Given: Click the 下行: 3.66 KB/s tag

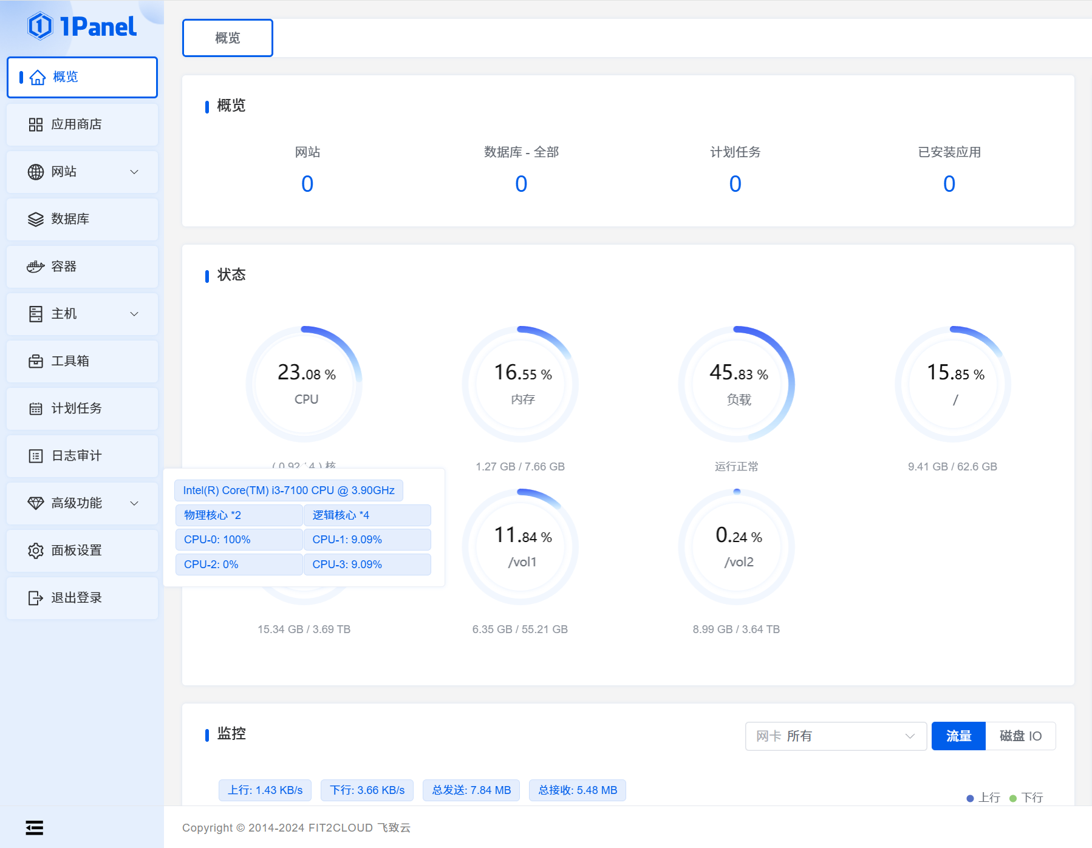Looking at the screenshot, I should point(367,790).
